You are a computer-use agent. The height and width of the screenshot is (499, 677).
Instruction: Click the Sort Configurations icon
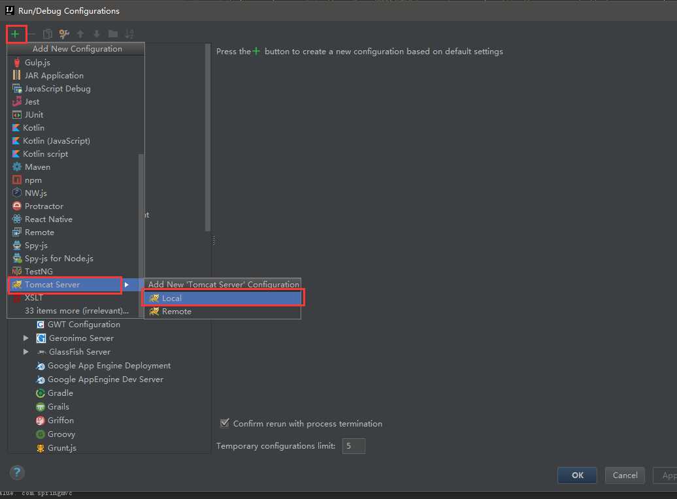pos(129,34)
